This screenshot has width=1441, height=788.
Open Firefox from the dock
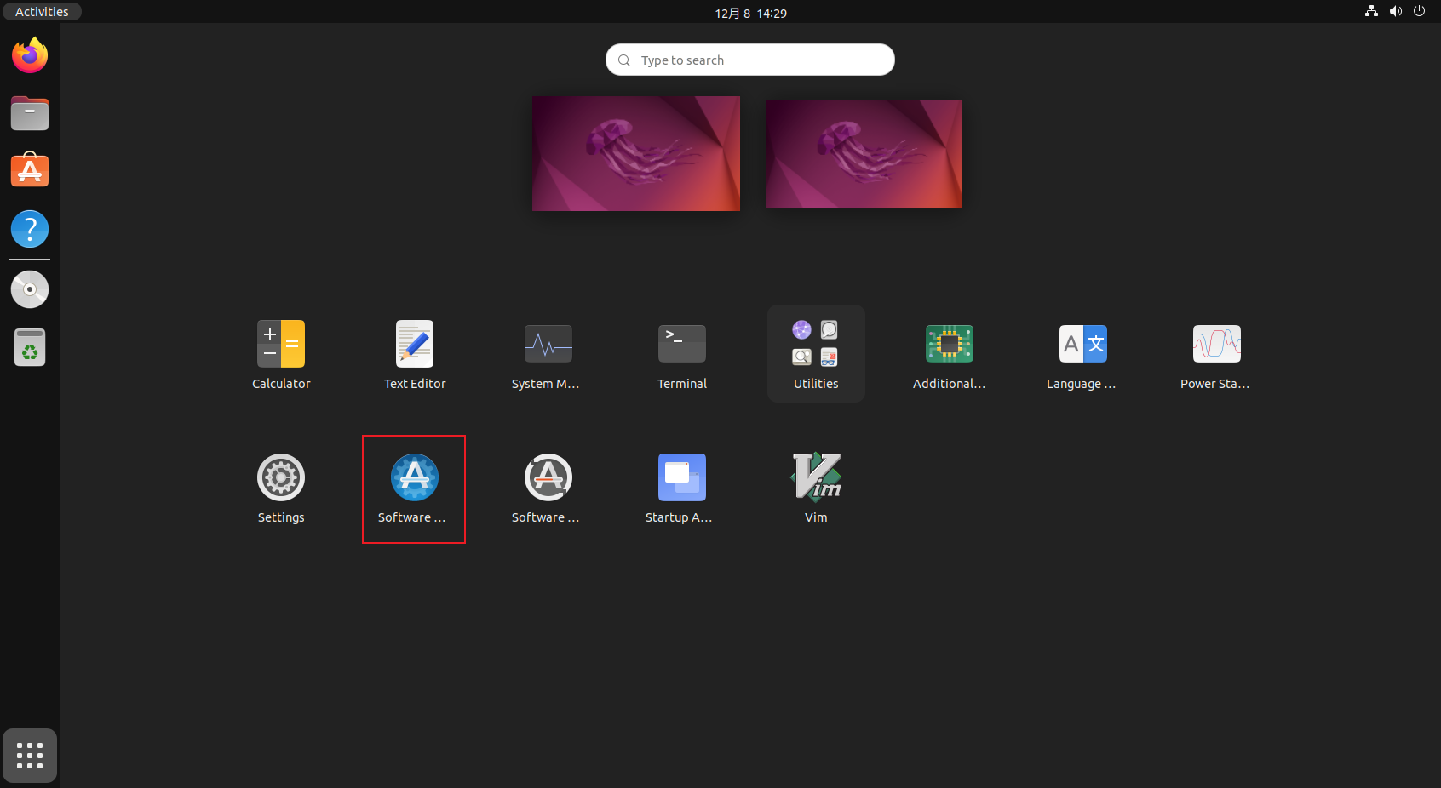point(30,55)
